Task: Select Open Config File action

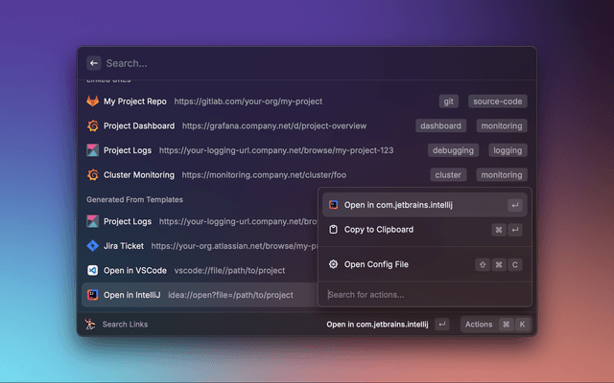Action: 384,264
